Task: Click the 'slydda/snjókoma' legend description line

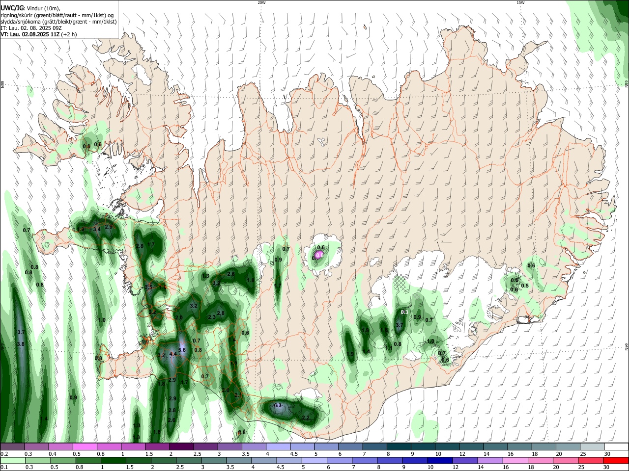Action: coord(58,22)
